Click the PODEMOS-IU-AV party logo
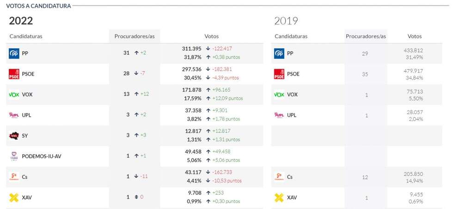The image size is (453, 209). (14, 156)
